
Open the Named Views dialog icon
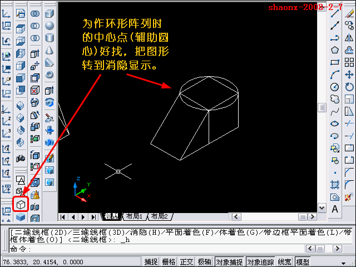coord(21,13)
